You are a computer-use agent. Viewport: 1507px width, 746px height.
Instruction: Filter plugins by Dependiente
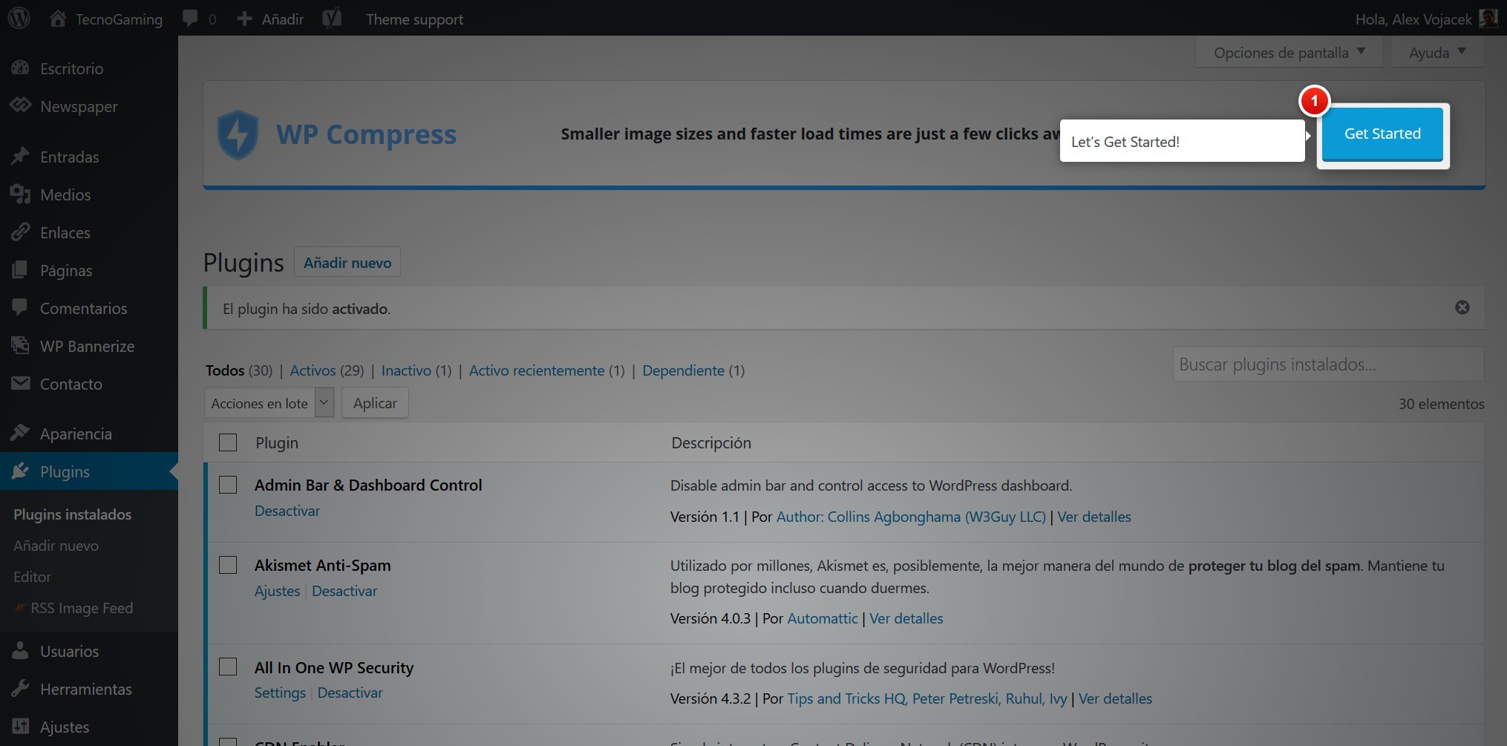click(683, 370)
